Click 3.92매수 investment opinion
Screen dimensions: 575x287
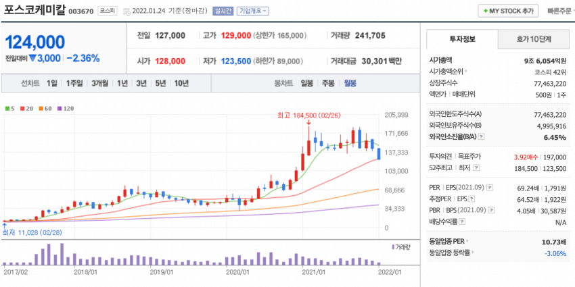pyautogui.click(x=526, y=157)
